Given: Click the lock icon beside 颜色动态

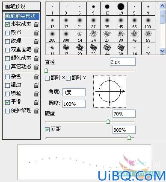Looking at the screenshot, I should (x=36, y=58).
